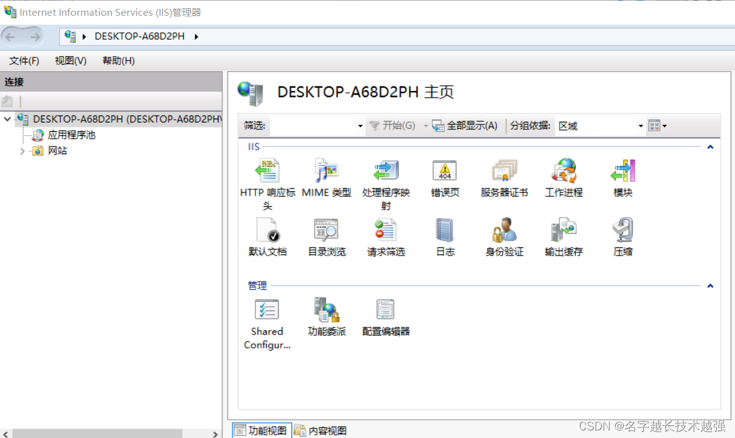
Task: Select DESKTOP-A68D2PH server tree node
Action: 126,119
